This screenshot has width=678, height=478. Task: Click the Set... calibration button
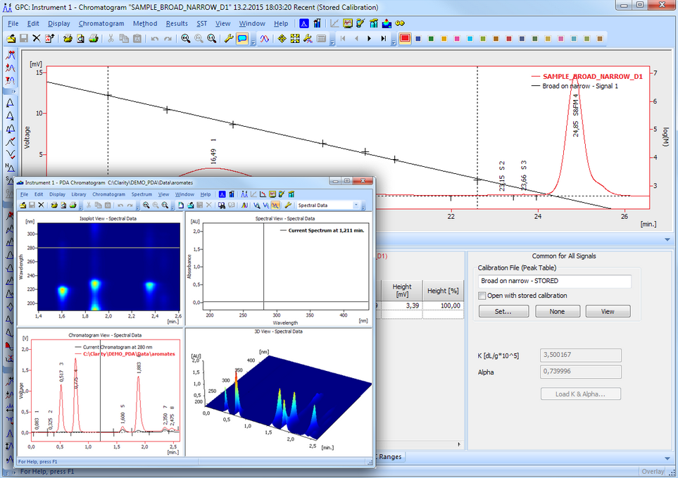tap(503, 311)
